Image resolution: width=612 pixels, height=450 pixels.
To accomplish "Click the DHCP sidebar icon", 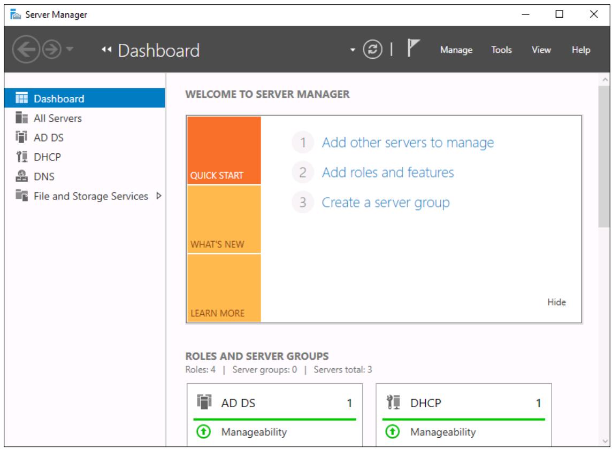I will (21, 157).
